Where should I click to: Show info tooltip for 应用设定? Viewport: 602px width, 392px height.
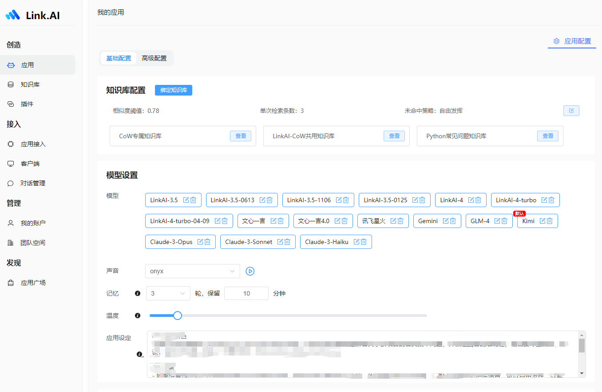click(x=140, y=354)
